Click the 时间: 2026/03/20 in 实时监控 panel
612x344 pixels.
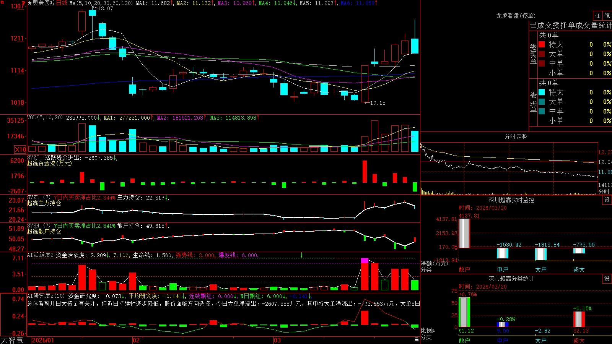[483, 208]
